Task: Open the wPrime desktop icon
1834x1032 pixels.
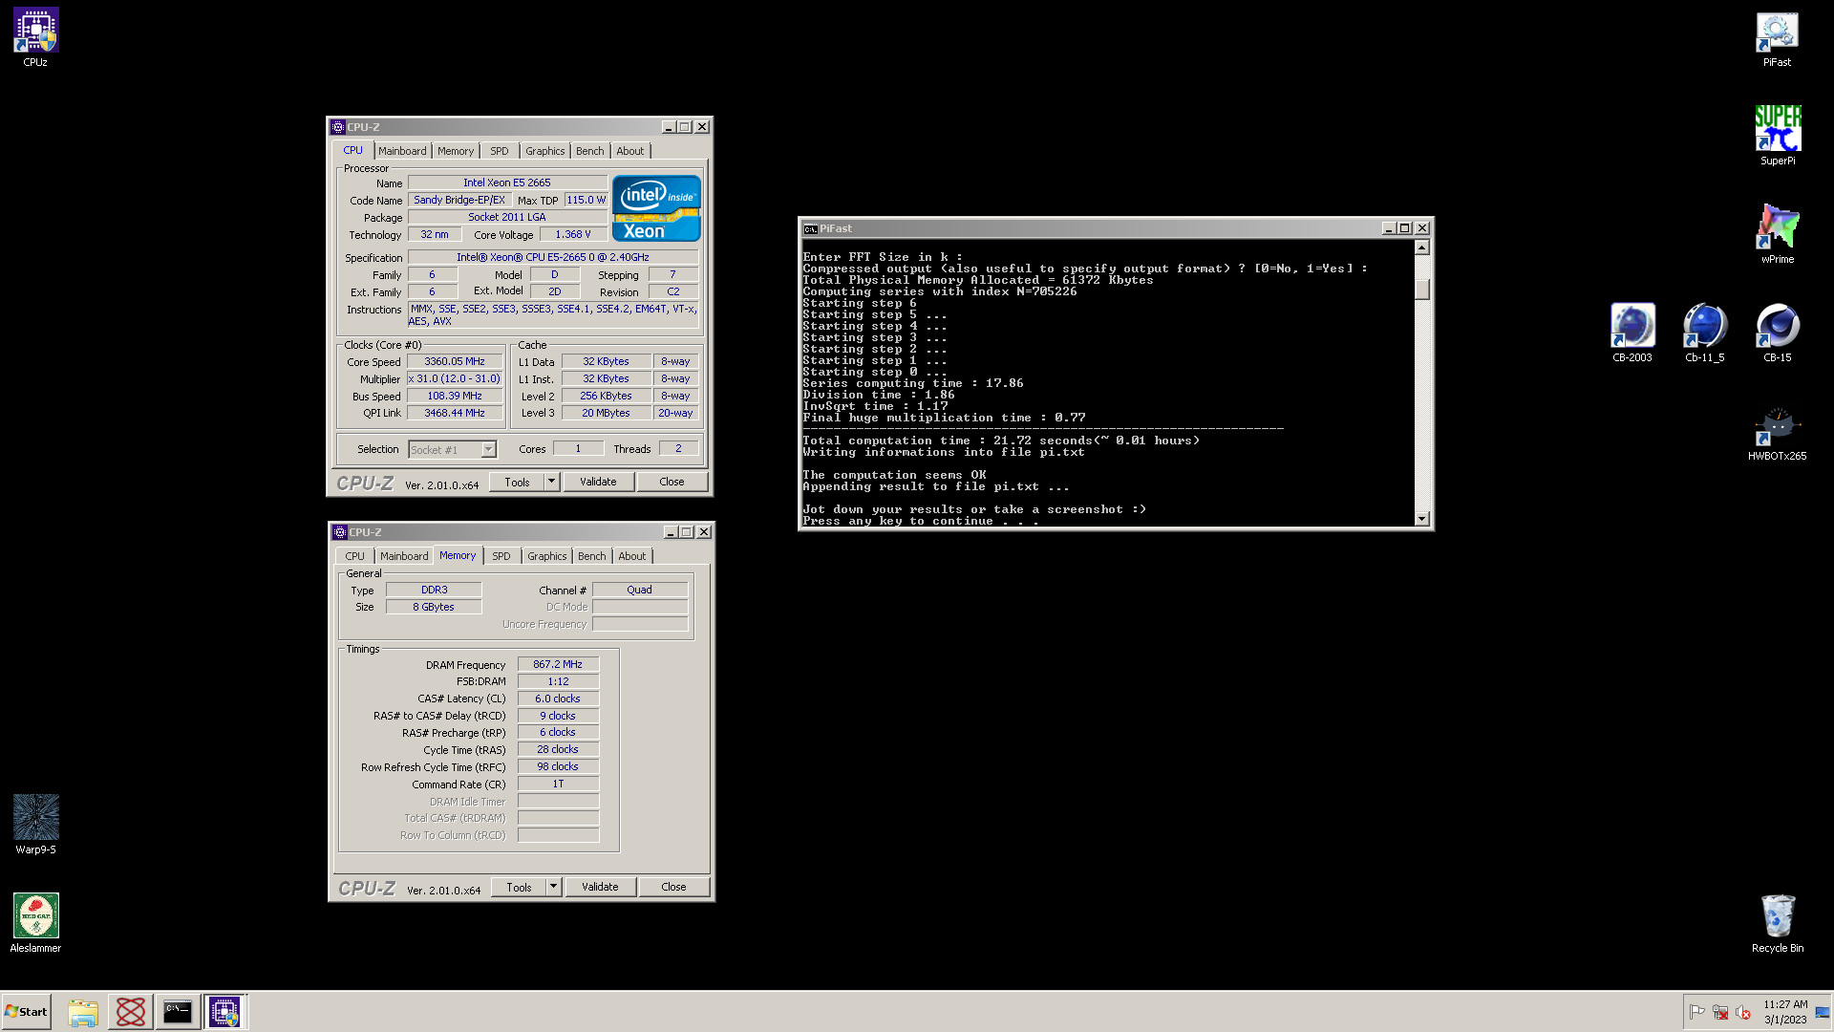Action: click(1777, 234)
